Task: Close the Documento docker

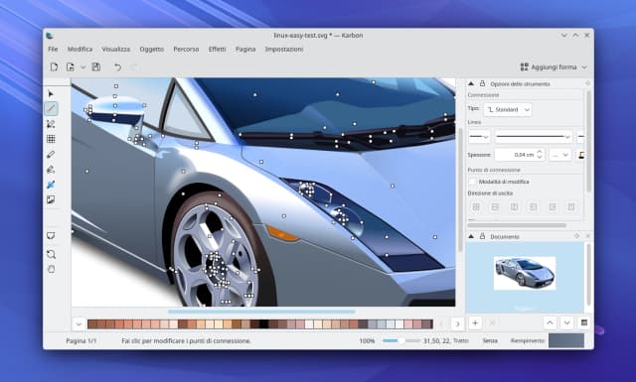Action: (587, 236)
